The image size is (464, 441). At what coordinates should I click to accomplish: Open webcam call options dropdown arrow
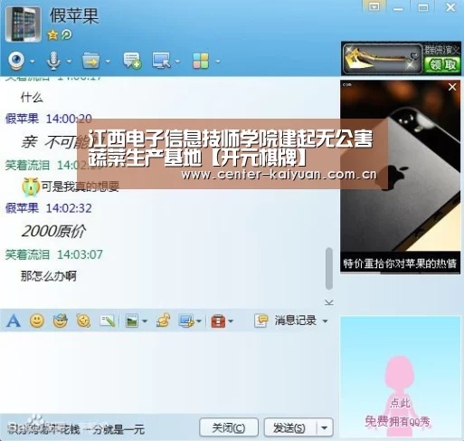pos(33,62)
